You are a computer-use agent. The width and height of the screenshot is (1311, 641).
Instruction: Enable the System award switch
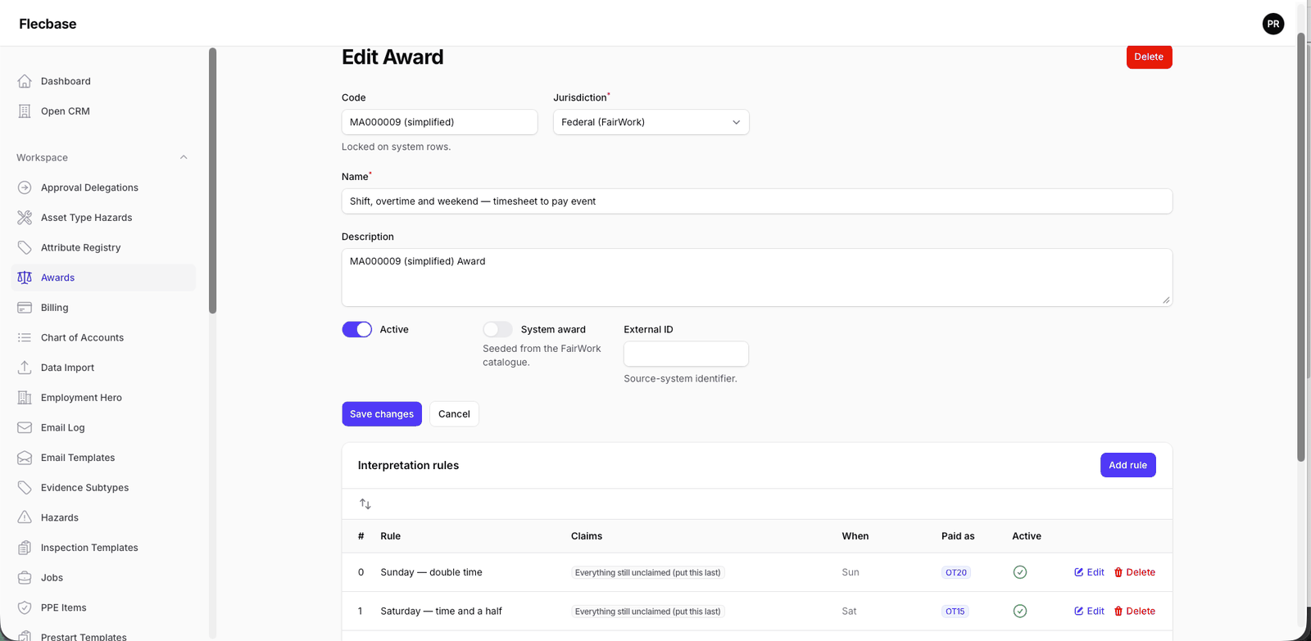497,329
